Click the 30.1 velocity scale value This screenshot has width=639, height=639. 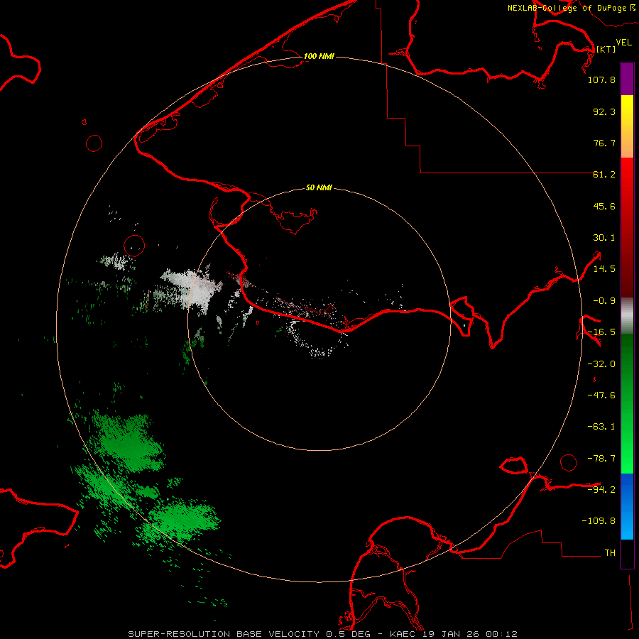[x=604, y=238]
